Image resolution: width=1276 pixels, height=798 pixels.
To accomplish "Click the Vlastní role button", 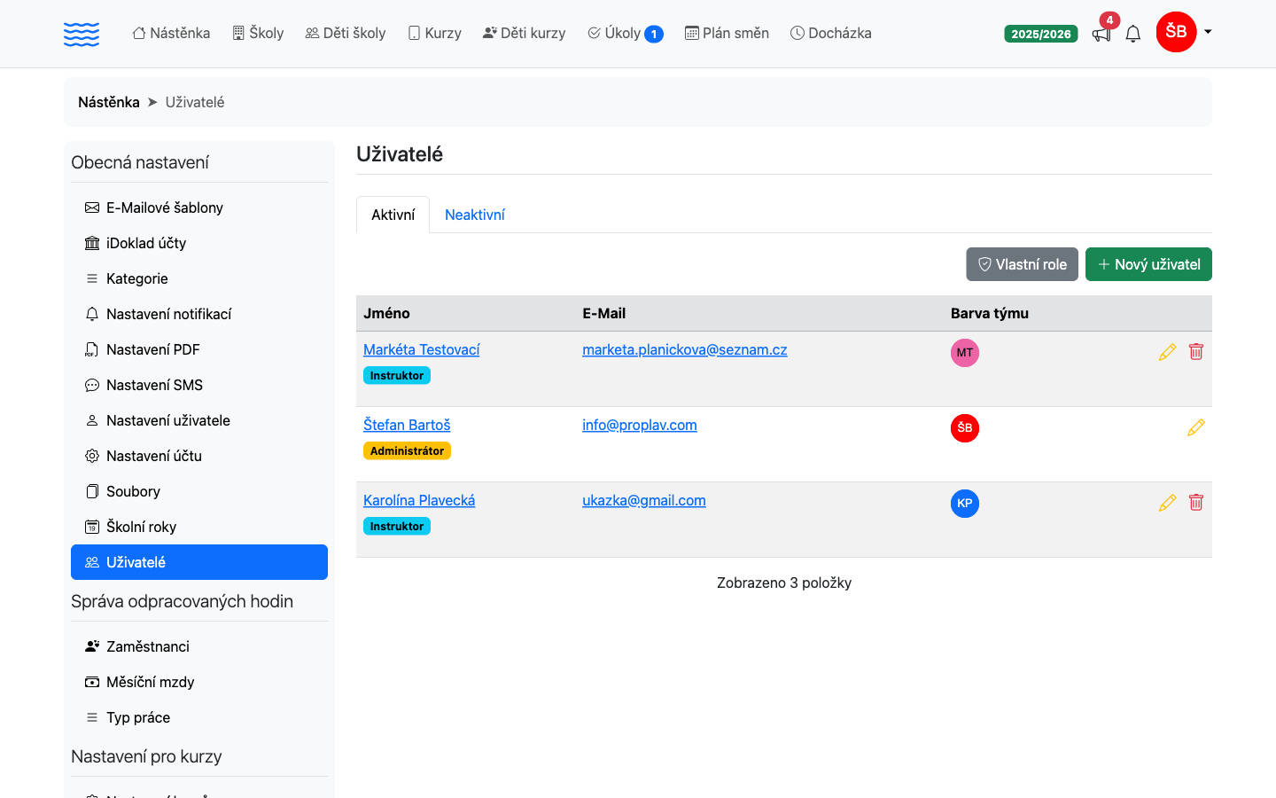I will click(1022, 264).
